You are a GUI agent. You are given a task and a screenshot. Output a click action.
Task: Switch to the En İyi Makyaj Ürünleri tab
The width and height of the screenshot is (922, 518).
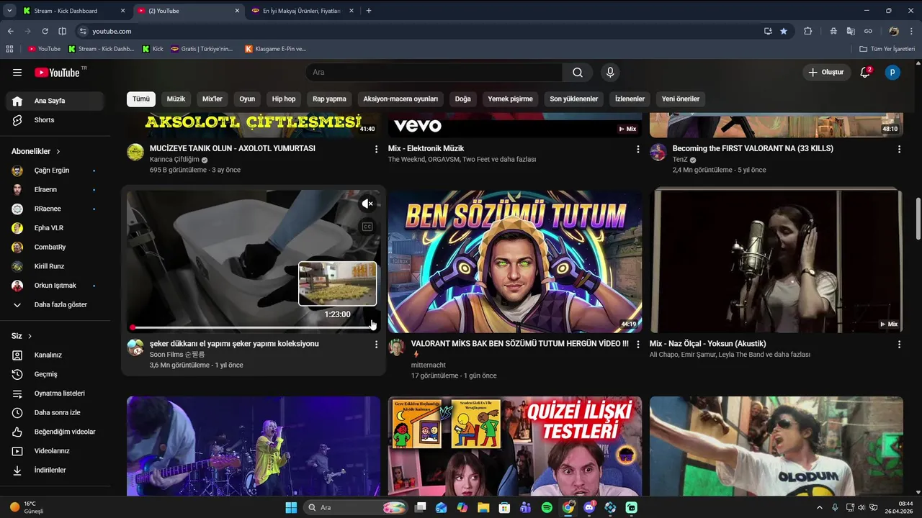coord(301,11)
